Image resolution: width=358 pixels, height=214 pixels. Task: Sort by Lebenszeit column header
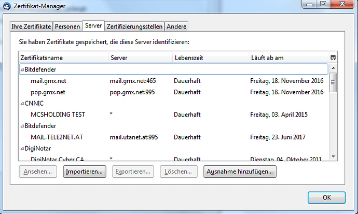(x=211, y=58)
